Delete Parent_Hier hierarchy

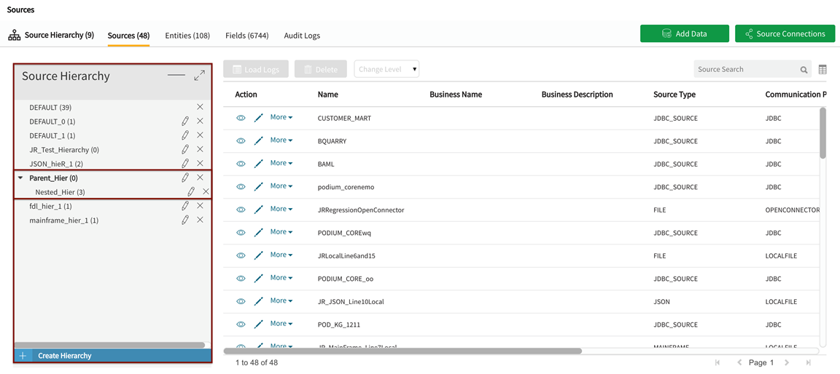(200, 178)
